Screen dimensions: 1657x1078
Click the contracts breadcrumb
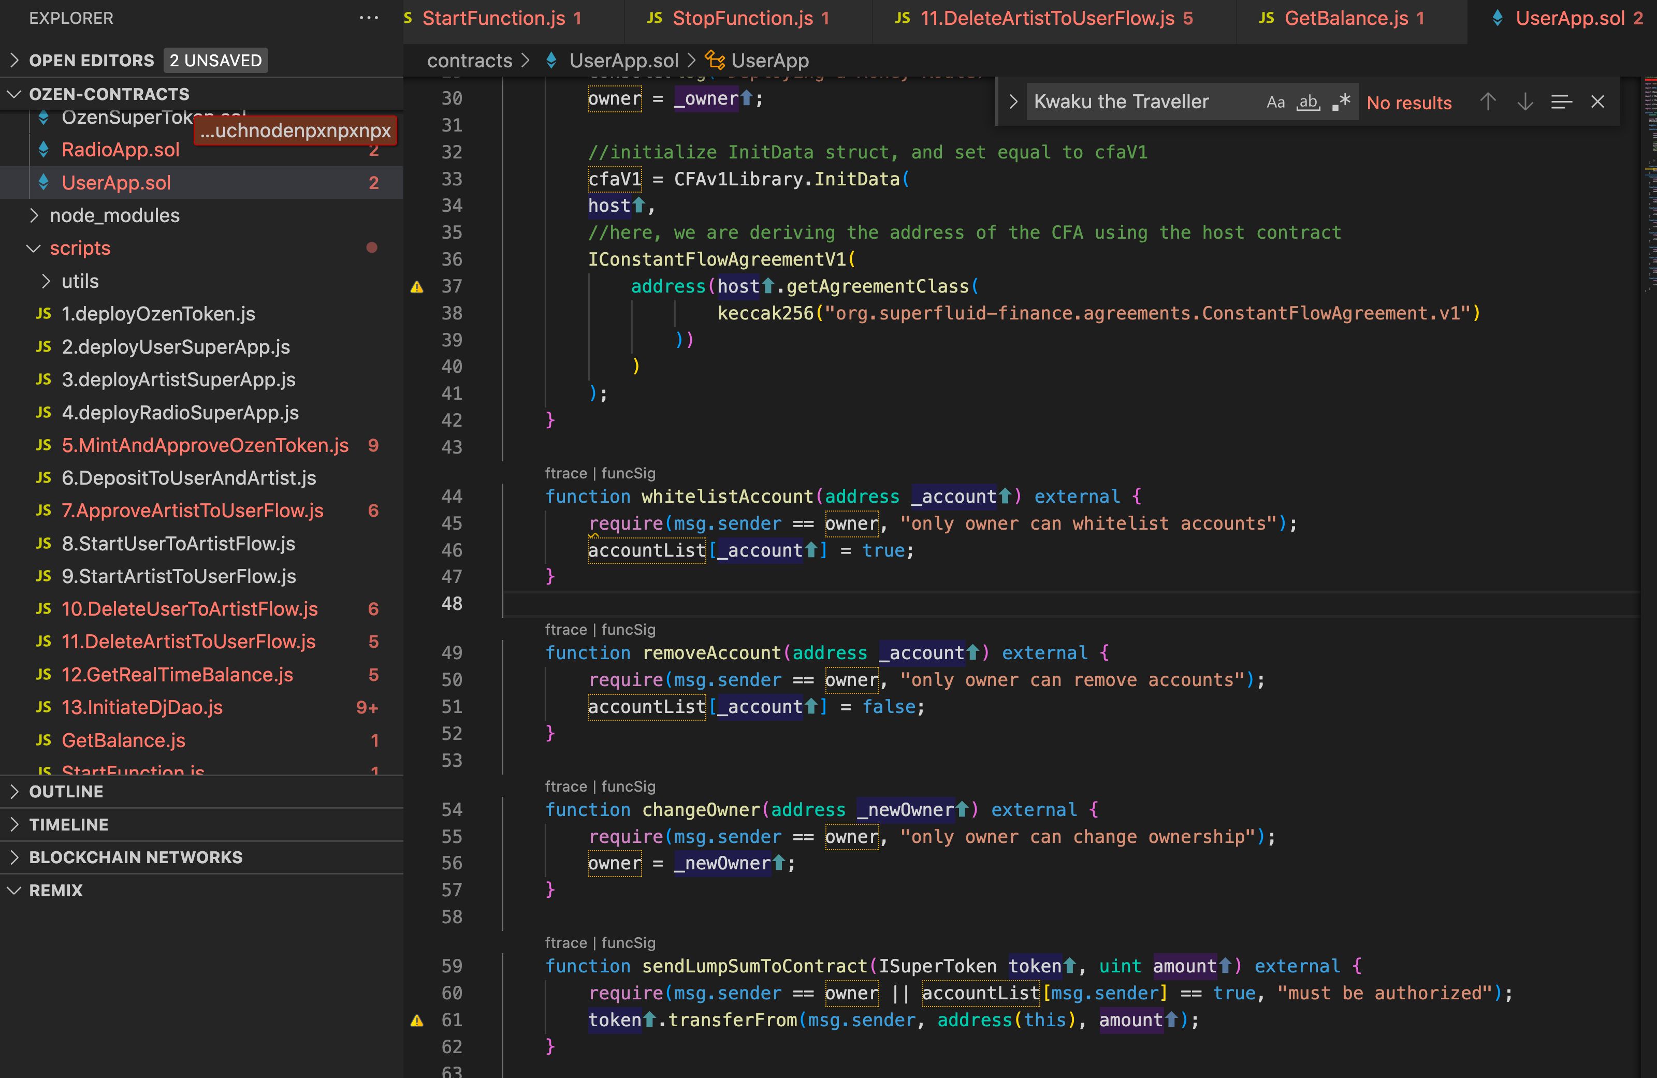click(469, 61)
